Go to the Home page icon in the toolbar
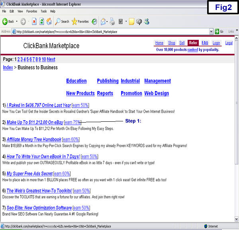 [49, 21]
